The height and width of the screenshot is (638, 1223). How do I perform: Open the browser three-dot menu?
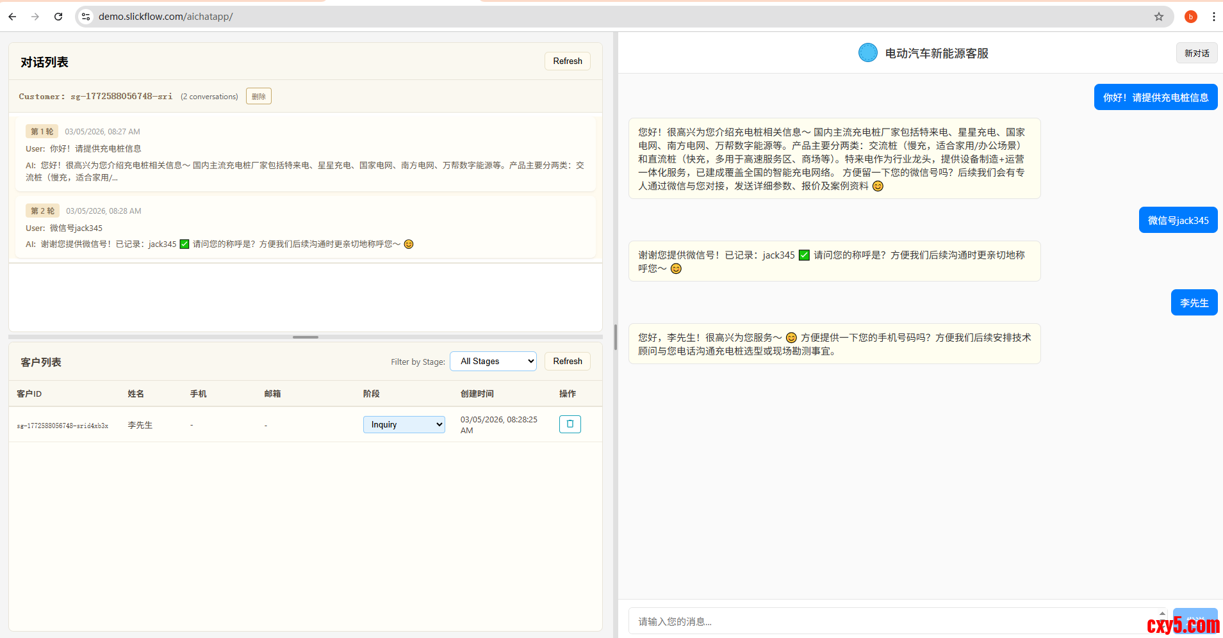[x=1213, y=17]
